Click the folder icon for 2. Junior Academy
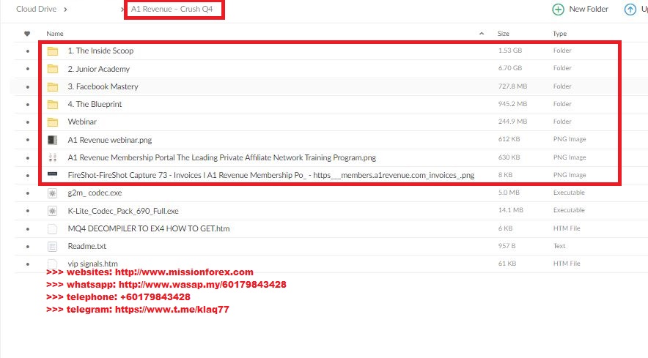Screen dimensions: 648x358 (53, 69)
